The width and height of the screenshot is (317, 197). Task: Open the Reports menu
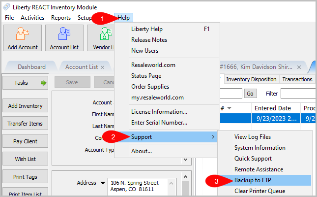tap(61, 18)
